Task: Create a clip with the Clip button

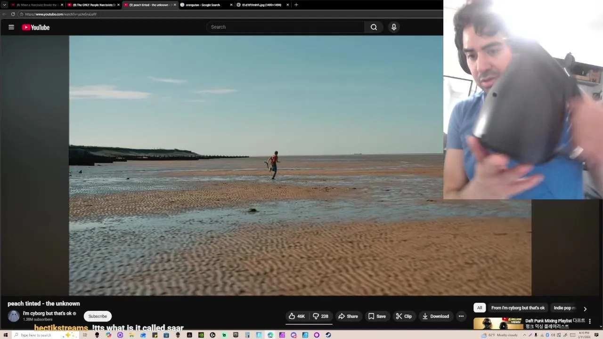Action: click(x=404, y=316)
